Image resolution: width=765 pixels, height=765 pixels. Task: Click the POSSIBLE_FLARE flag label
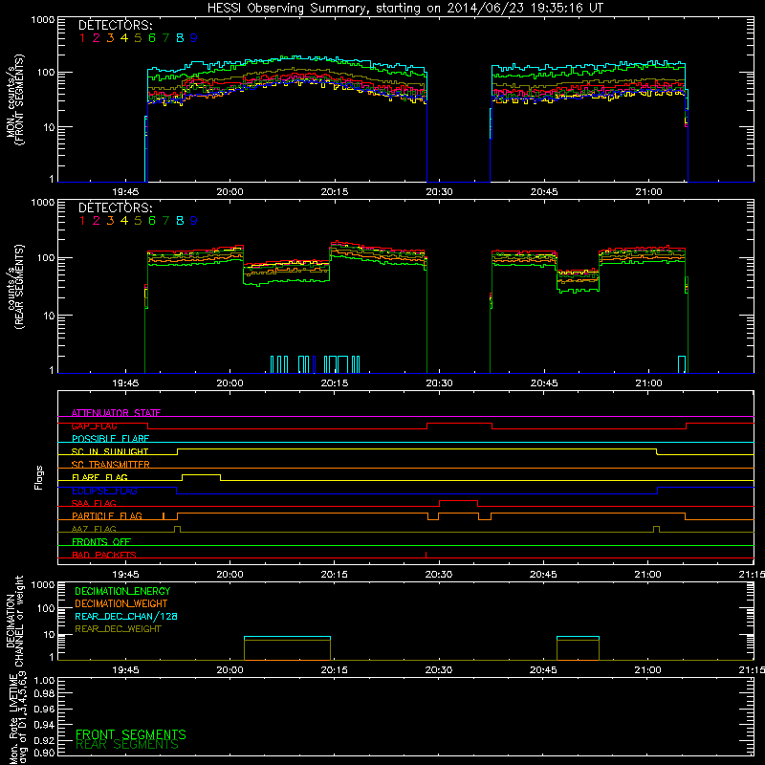[x=110, y=439]
